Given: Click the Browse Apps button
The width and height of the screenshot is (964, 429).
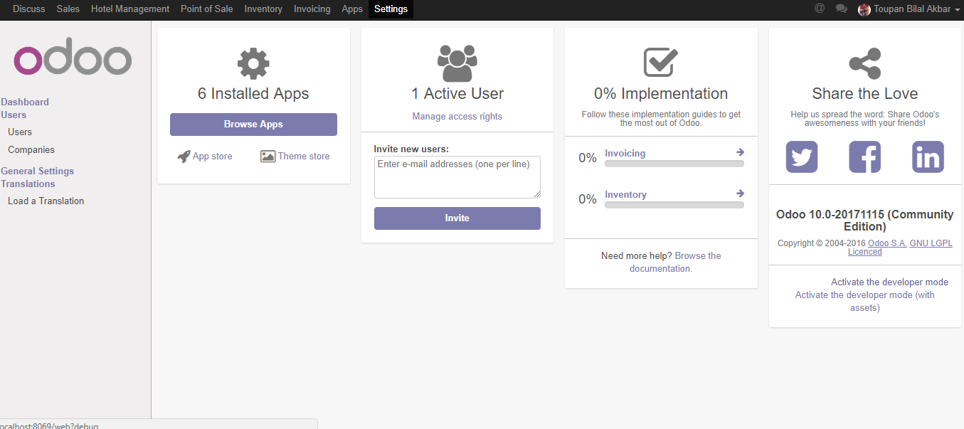Looking at the screenshot, I should (253, 124).
